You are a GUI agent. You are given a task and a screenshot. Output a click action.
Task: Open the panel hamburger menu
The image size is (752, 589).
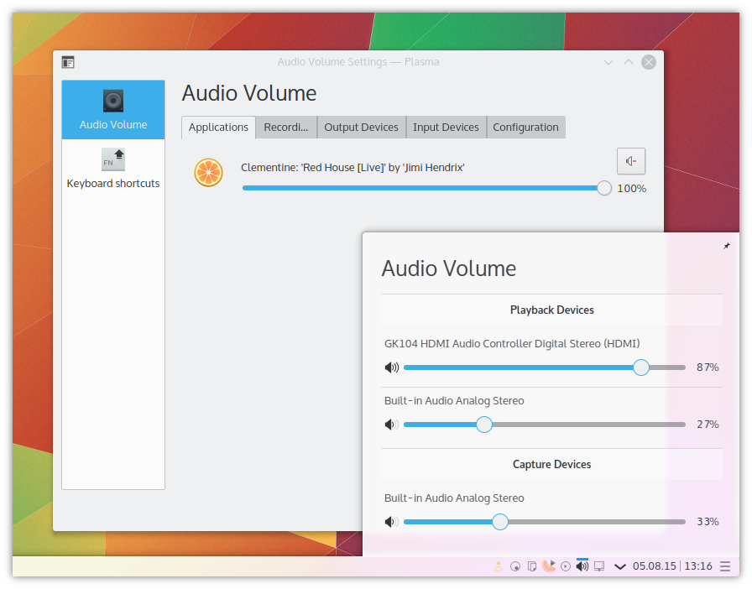point(727,566)
